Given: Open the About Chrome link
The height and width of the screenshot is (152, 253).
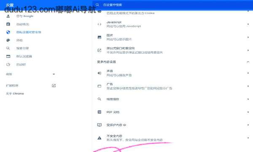Looking at the screenshot, I should coord(15,94).
